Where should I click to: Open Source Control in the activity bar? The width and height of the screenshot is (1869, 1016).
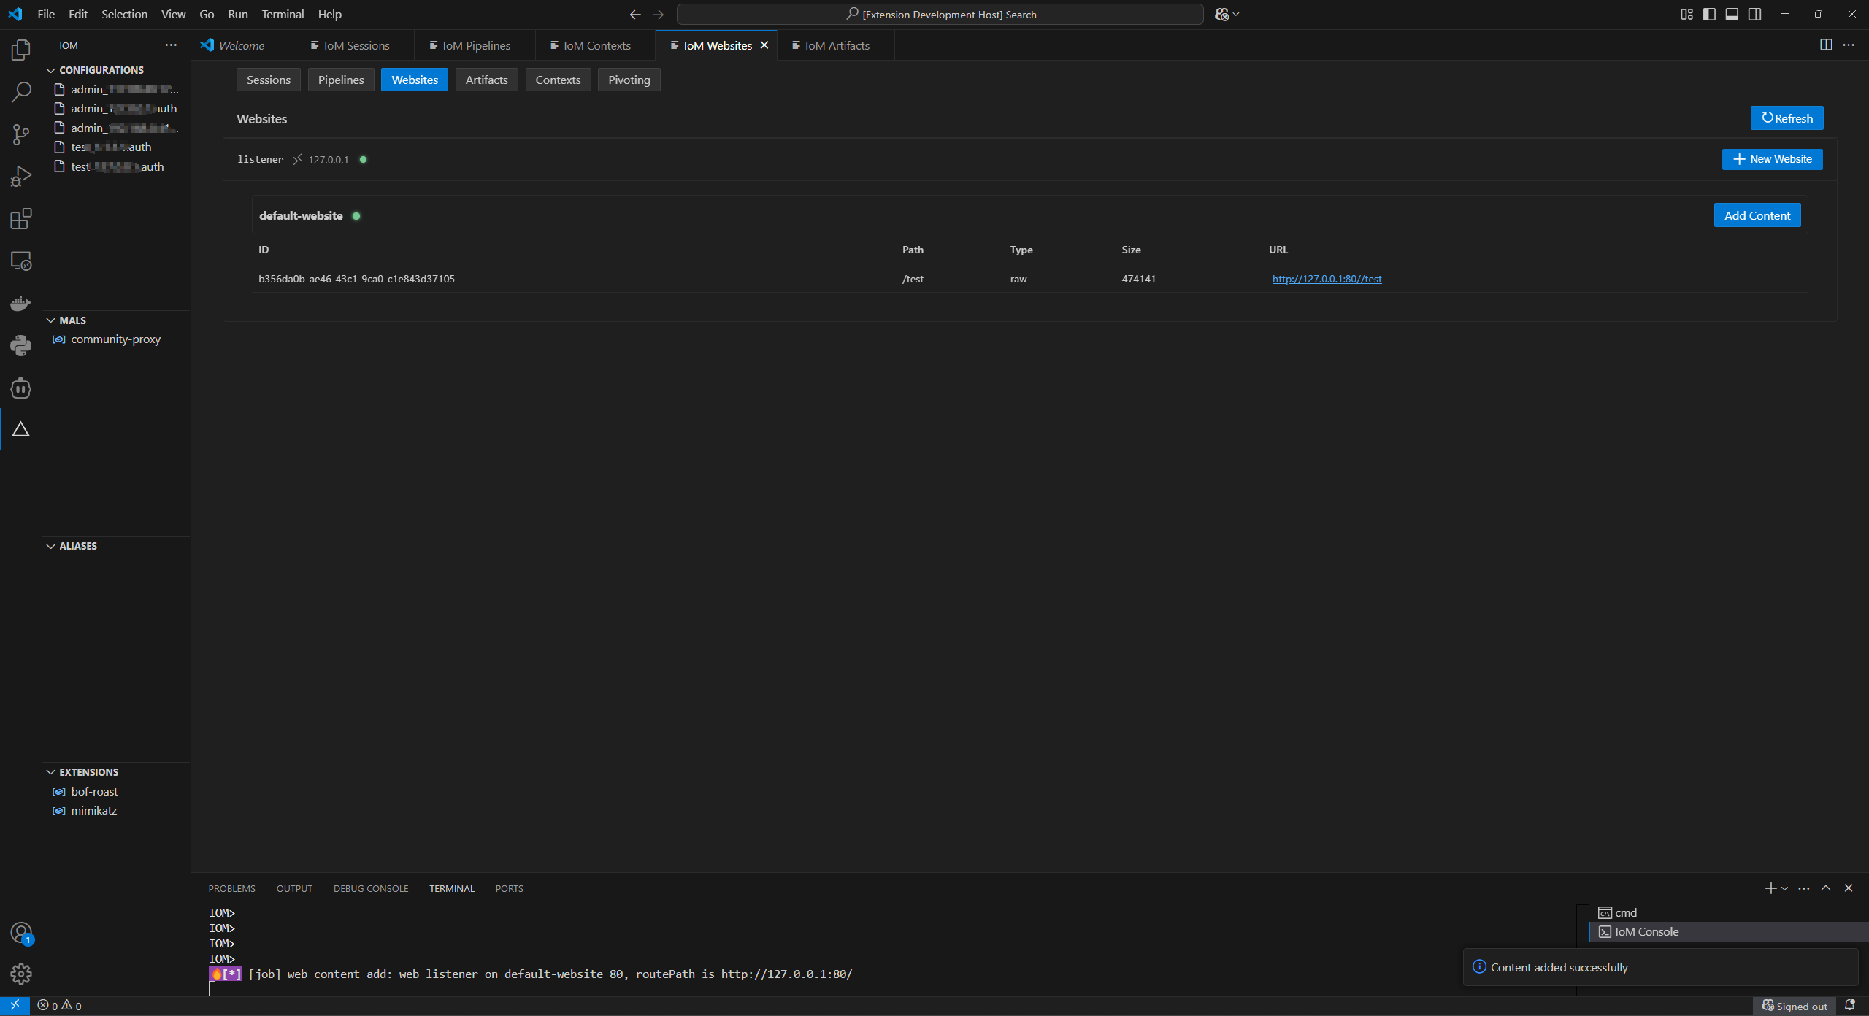(20, 134)
